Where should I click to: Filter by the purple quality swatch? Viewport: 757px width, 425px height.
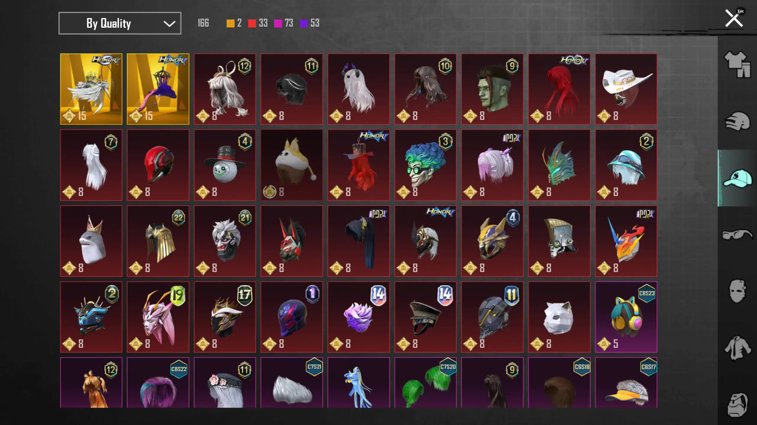[x=304, y=23]
